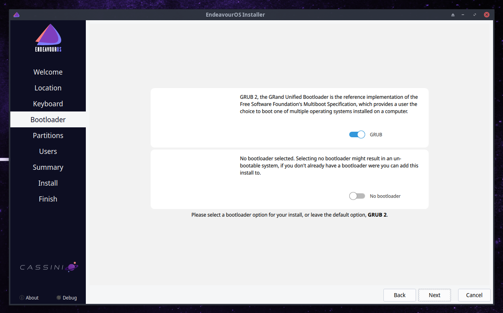
Task: Select the Install step
Action: 48,183
